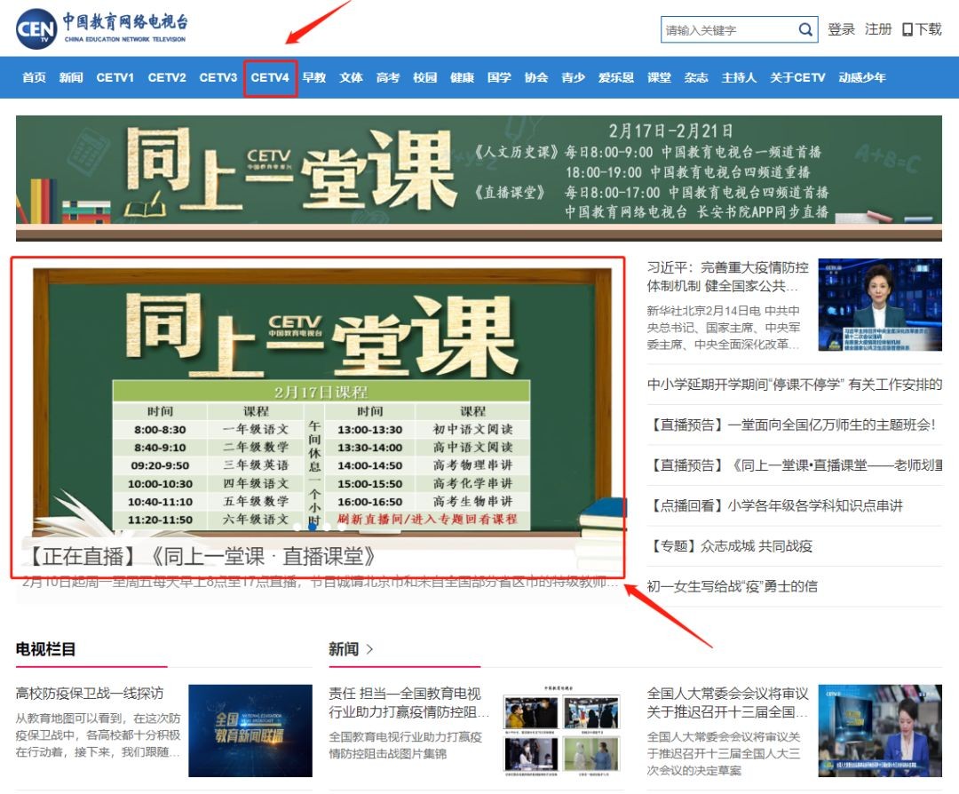Open 高校防疫保卫战一线探访 article
Image resolution: width=959 pixels, height=794 pixels.
pyautogui.click(x=90, y=693)
